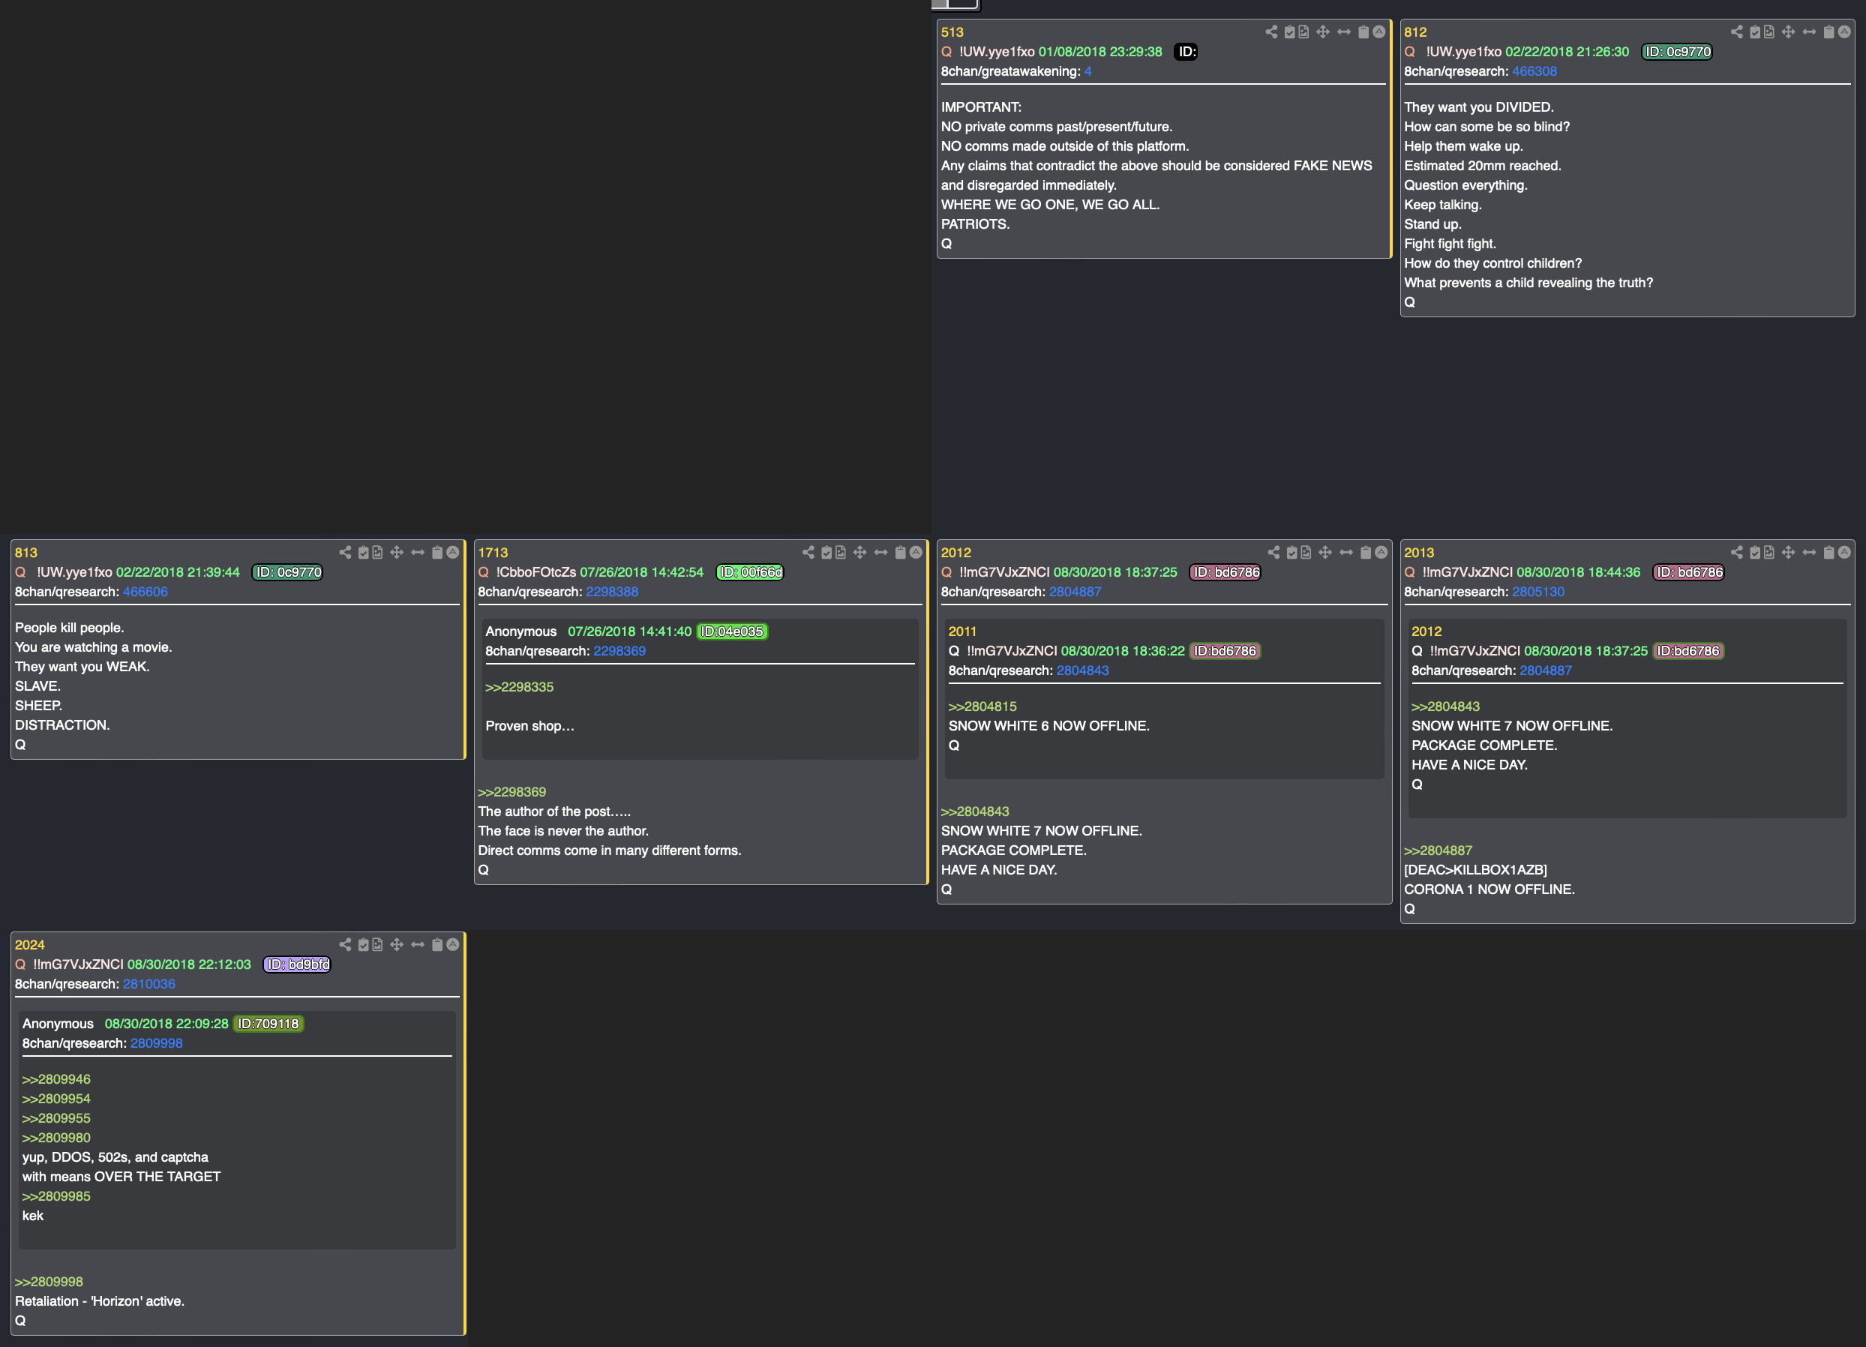Follow reply reference >>2804815
1866x1347 pixels.
coord(982,706)
